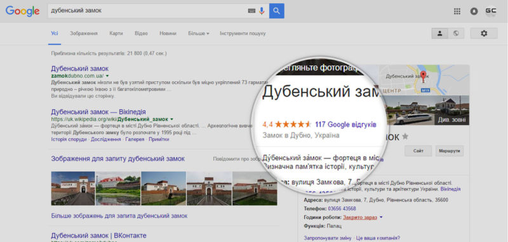Open the on-screen keyboard icon in search box
Screen dimensions: 508x242
tap(251, 11)
